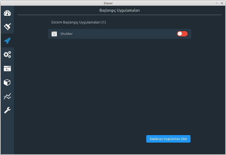Click the Başlangıç Uygulaması Ekle button

point(168,139)
